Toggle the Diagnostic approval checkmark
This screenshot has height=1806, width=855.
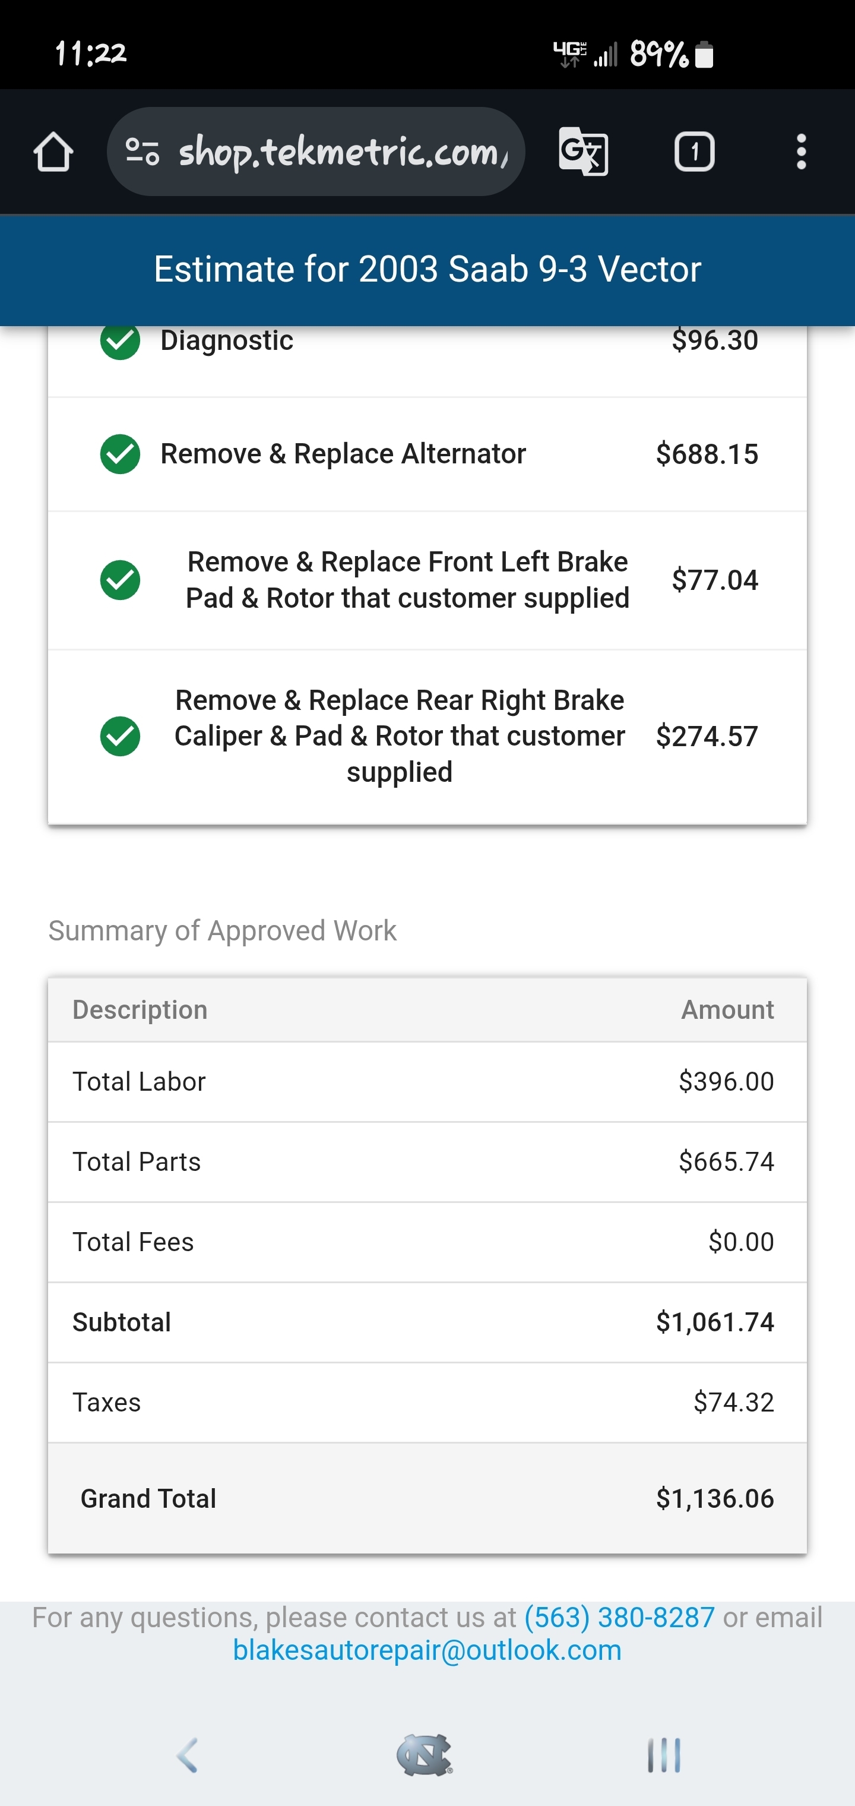pos(120,341)
